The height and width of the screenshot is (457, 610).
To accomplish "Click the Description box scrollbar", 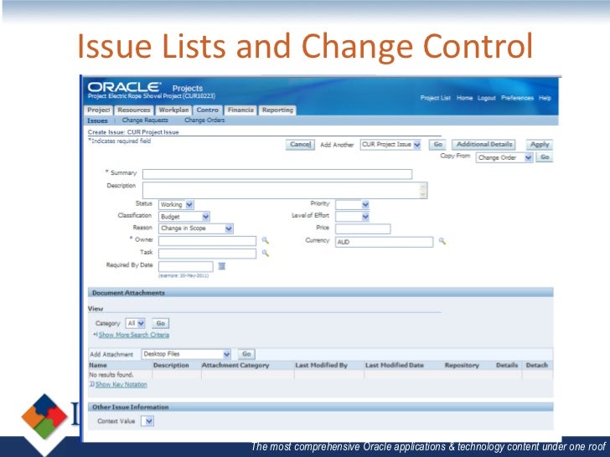I will (x=424, y=191).
